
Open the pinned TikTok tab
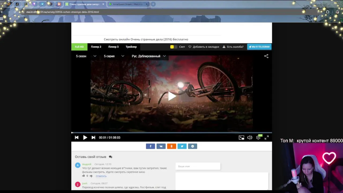tap(17, 4)
